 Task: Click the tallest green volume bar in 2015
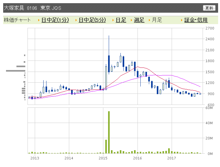coord(109,132)
